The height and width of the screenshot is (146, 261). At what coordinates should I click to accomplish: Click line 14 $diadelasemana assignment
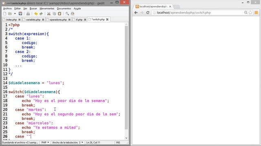click(x=36, y=83)
